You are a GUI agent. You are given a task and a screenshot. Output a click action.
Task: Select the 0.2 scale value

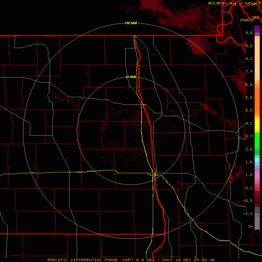pos(249,188)
